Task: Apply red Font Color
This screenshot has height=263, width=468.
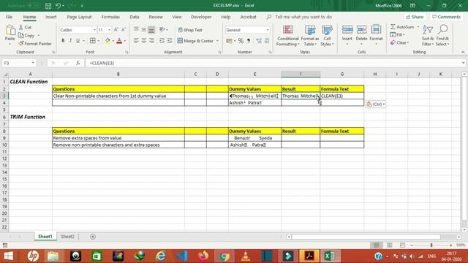Action: (119, 41)
